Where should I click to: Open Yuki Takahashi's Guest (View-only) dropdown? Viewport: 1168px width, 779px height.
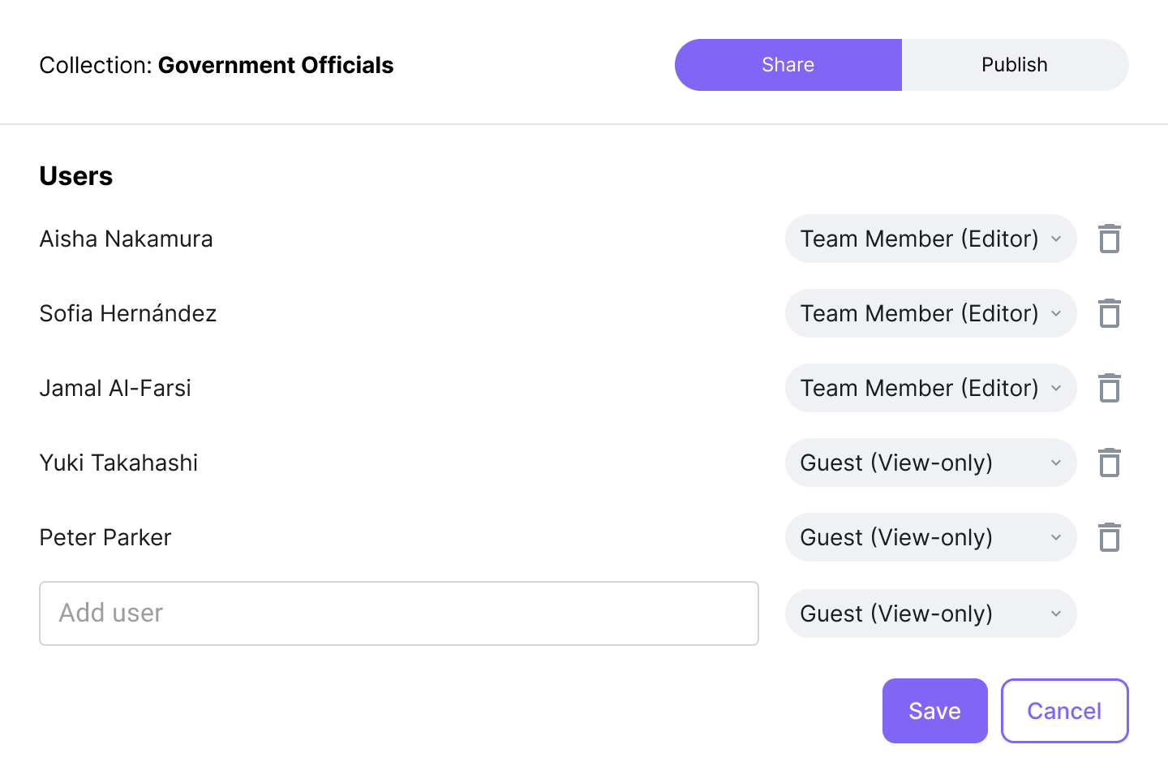(x=930, y=463)
